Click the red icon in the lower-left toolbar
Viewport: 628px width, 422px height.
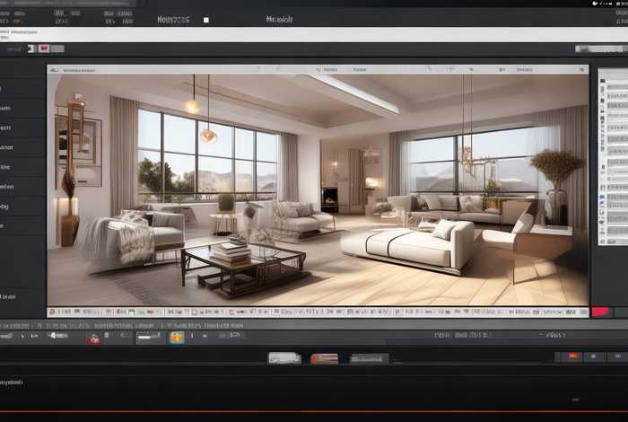coord(93,338)
